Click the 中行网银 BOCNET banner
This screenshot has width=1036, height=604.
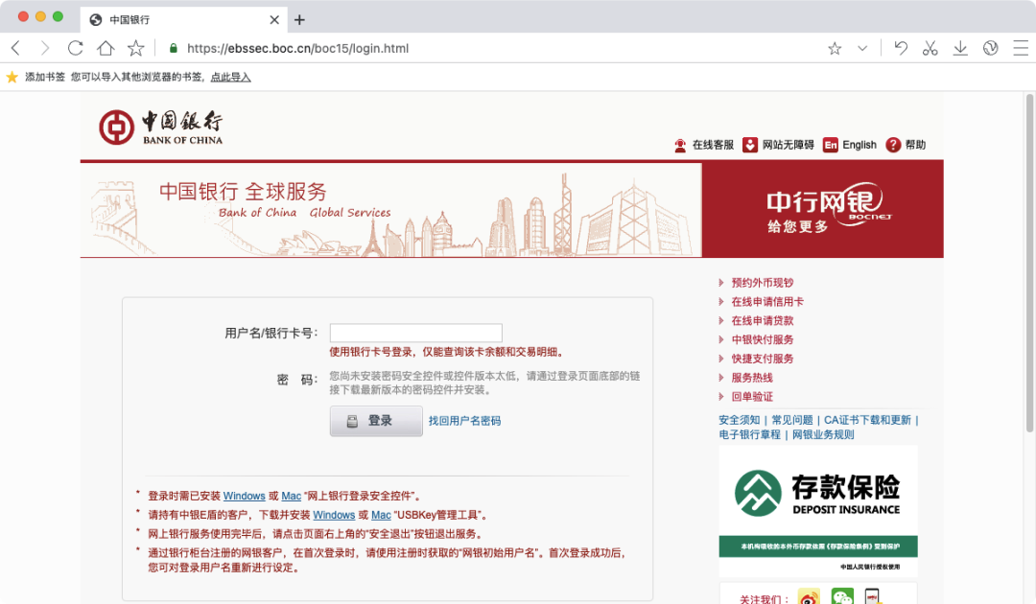(x=823, y=209)
